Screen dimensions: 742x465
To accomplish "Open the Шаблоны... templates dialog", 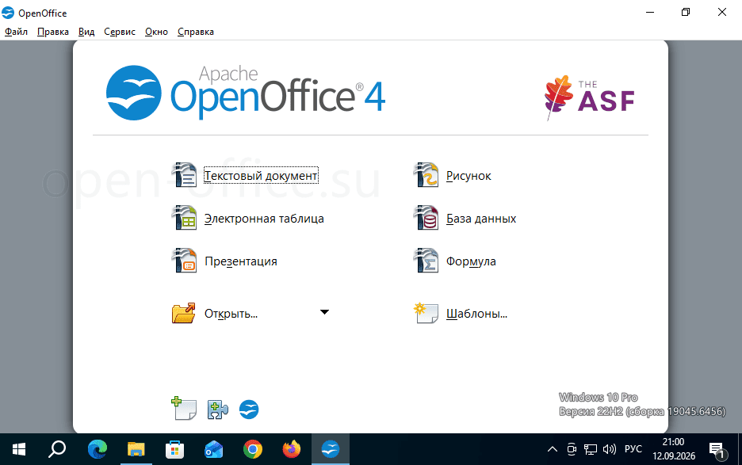I will coord(476,314).
